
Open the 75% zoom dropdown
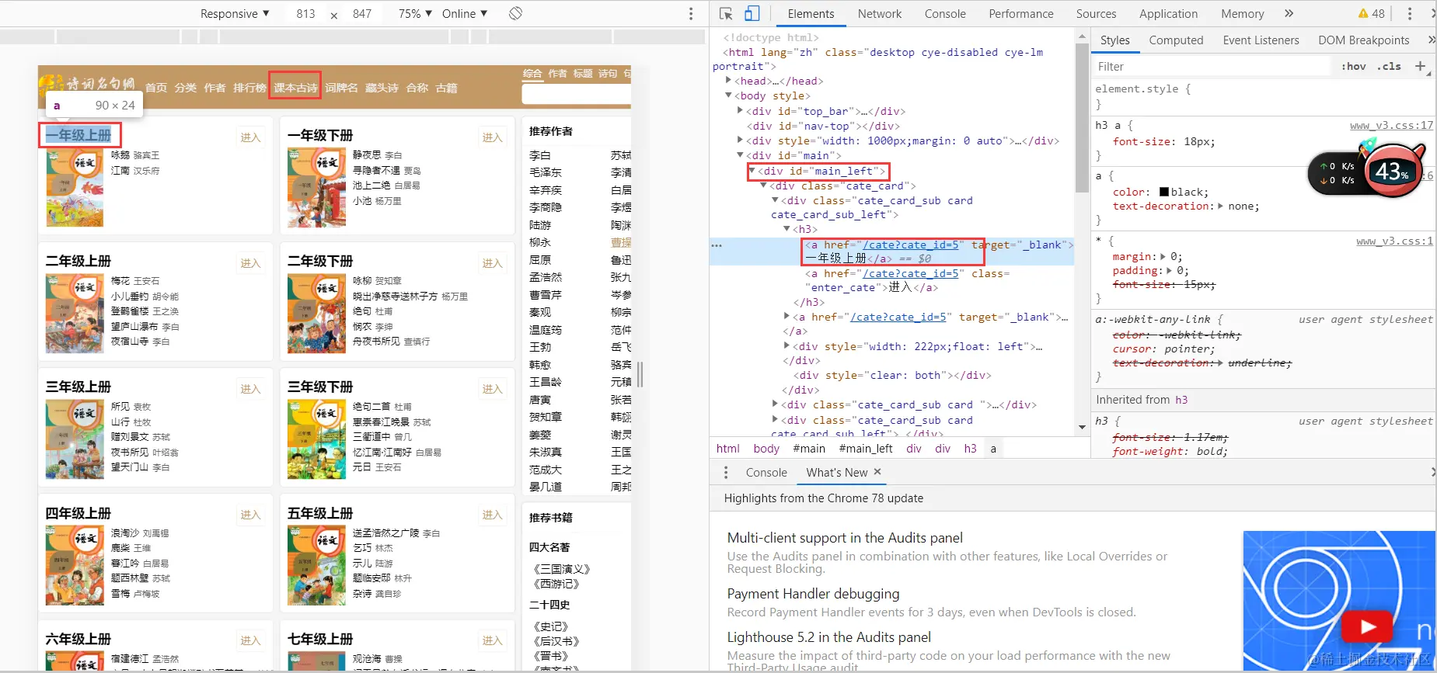tap(415, 14)
